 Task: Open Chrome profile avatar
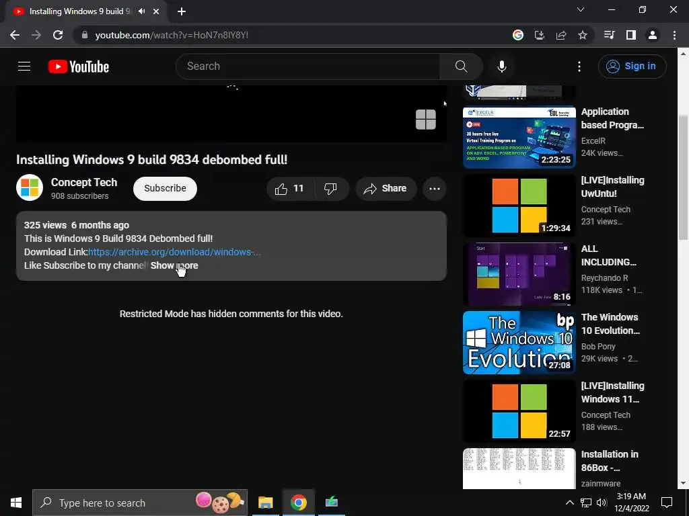click(653, 35)
